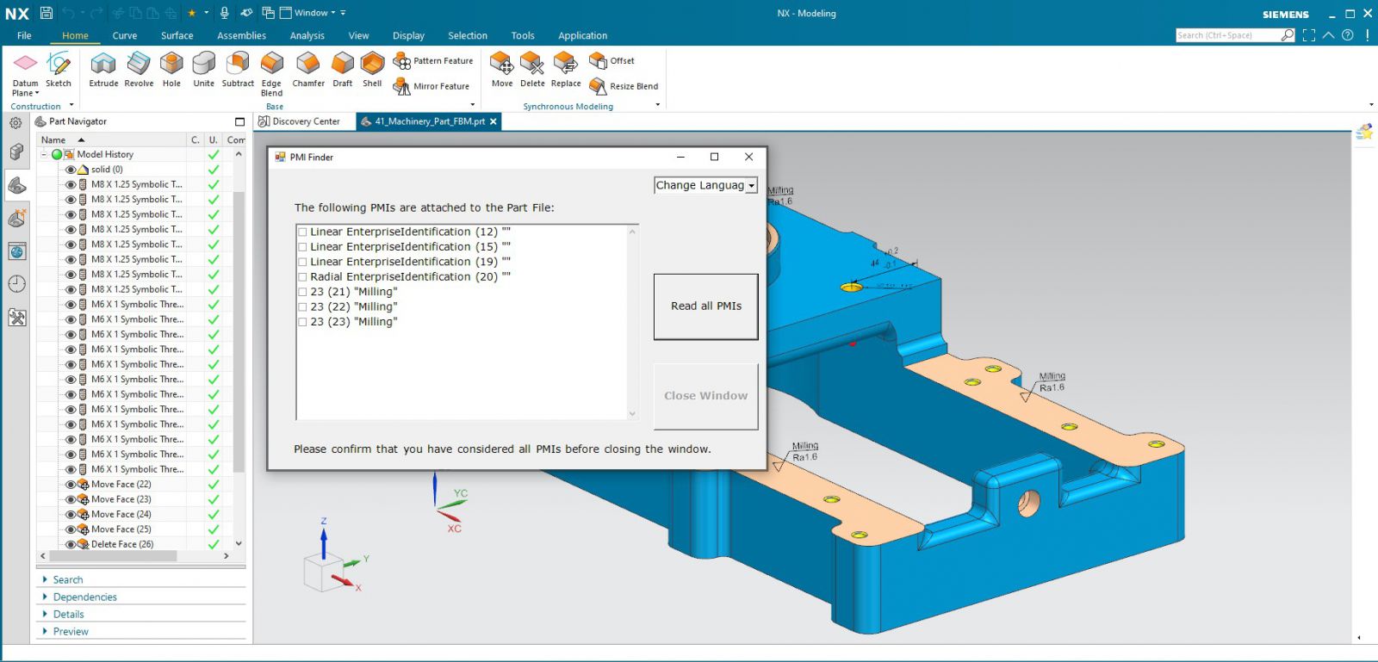
Task: Check Linear EnterpriseIdentification (15) box
Action: coord(302,247)
